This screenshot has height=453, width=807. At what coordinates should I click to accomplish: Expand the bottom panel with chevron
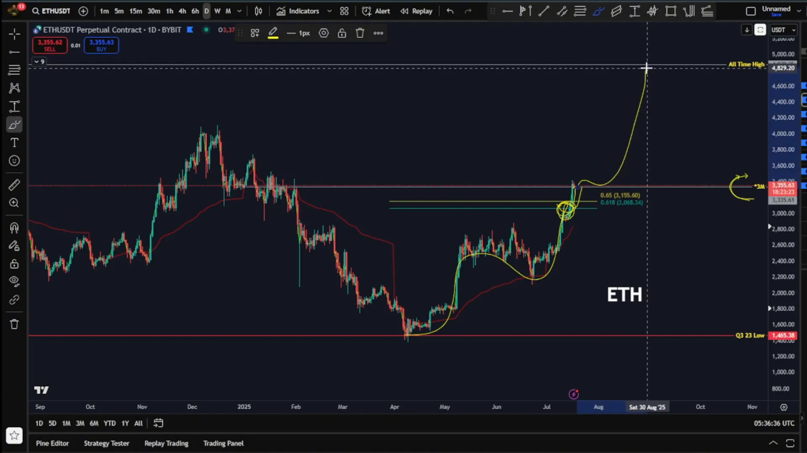pos(773,443)
